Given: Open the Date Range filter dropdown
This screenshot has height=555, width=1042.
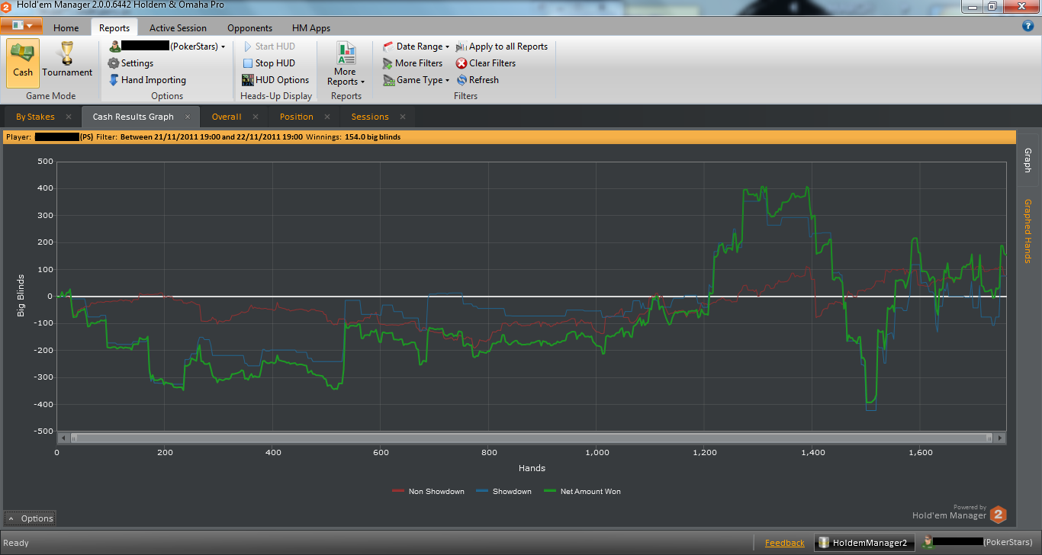Looking at the screenshot, I should click(416, 47).
